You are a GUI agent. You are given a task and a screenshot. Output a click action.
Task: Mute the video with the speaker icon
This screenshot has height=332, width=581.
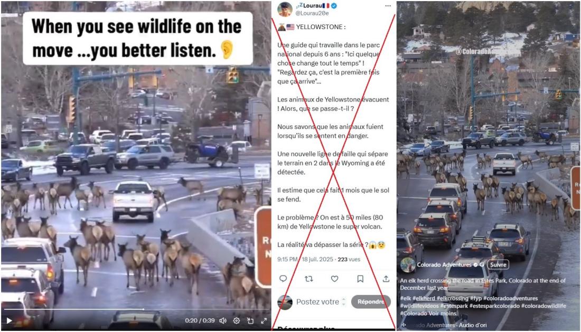(223, 320)
